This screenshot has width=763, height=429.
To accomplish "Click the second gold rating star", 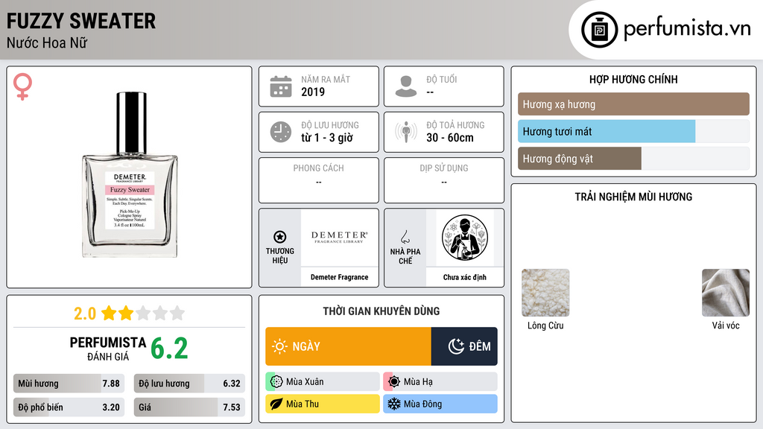I will pos(126,313).
